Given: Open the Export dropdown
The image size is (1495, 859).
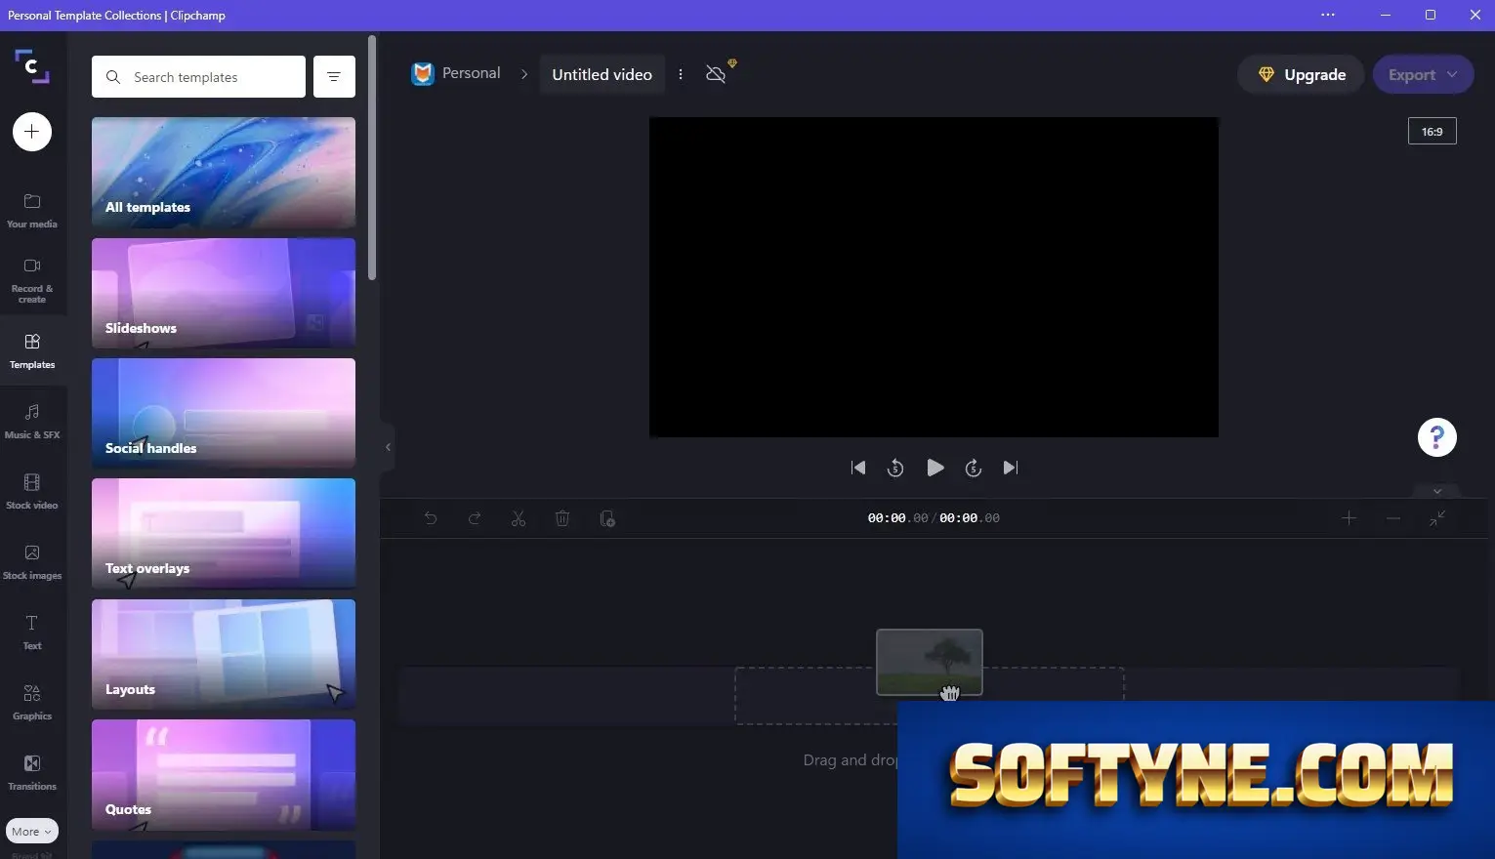Looking at the screenshot, I should (x=1423, y=74).
